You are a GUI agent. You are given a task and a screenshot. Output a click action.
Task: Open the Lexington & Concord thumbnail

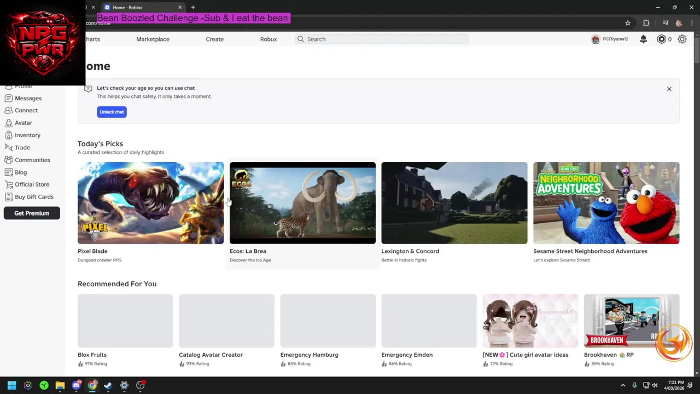(454, 203)
